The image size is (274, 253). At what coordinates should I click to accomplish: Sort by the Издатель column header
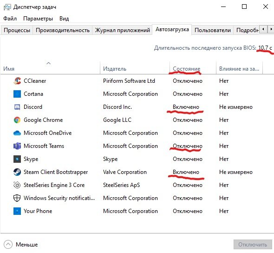click(115, 69)
